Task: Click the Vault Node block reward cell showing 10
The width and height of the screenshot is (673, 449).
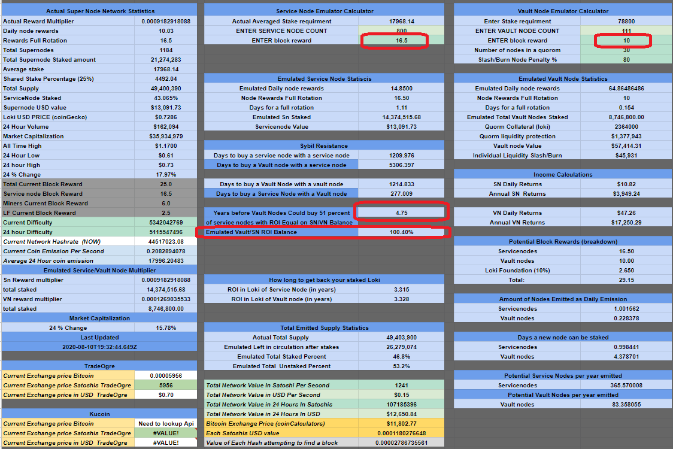Action: pos(627,40)
